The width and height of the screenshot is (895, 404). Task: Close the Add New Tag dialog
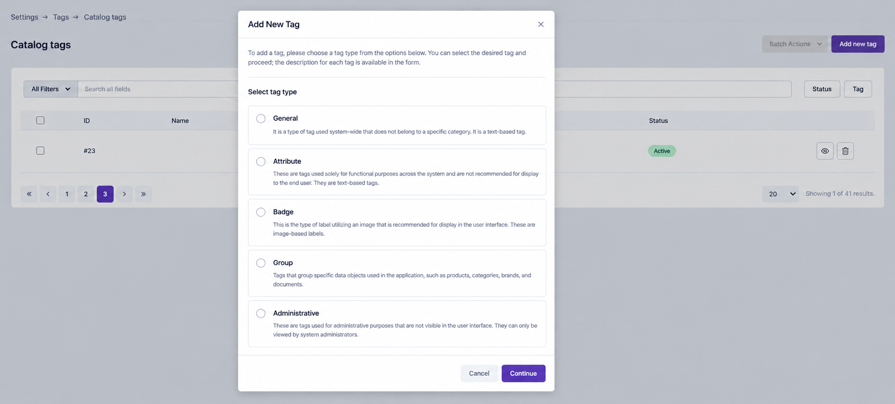pyautogui.click(x=541, y=24)
